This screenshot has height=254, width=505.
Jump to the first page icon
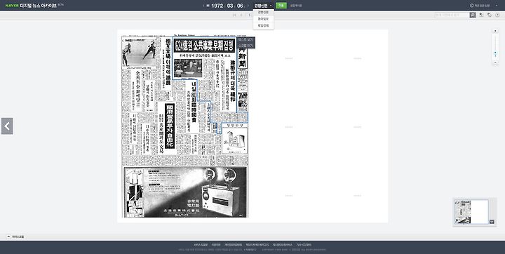(x=234, y=15)
